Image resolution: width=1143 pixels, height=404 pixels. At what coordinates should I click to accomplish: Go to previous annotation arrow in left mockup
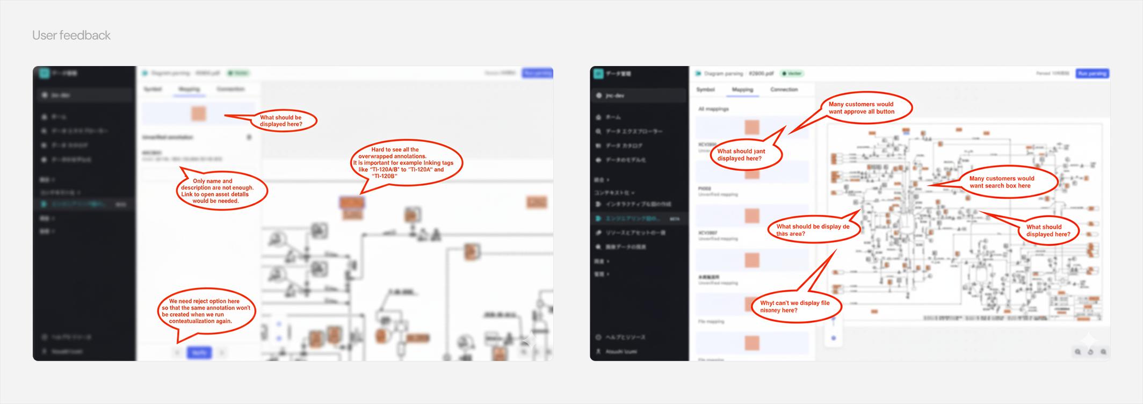click(177, 352)
